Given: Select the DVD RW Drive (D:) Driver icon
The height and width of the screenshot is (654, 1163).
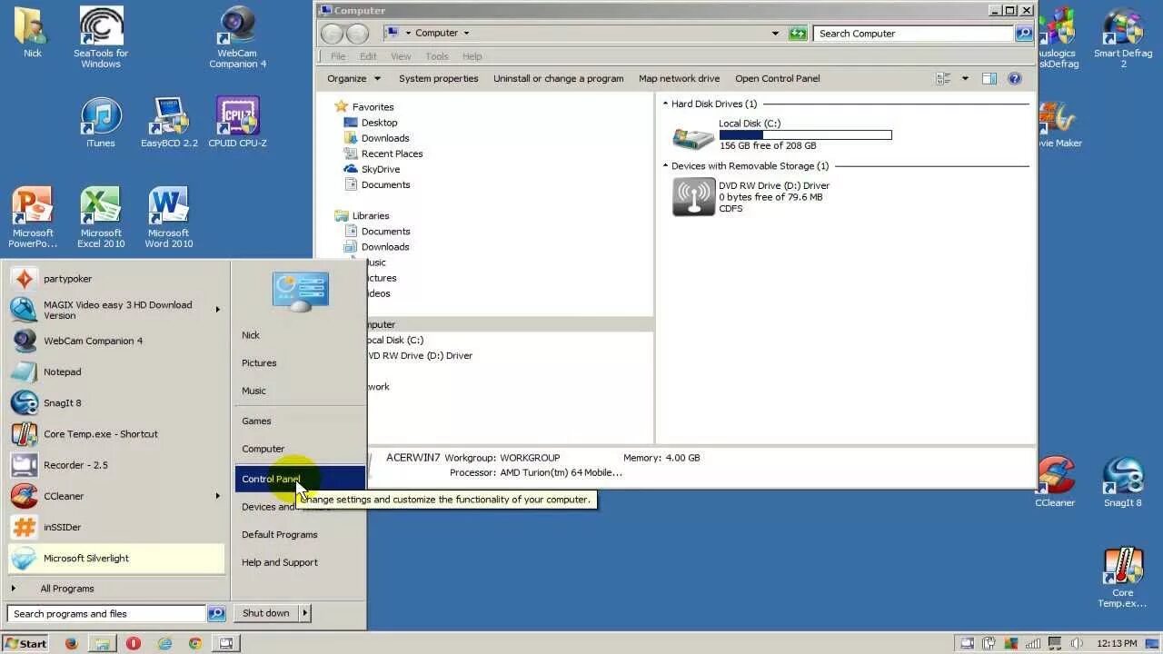Looking at the screenshot, I should coord(693,196).
